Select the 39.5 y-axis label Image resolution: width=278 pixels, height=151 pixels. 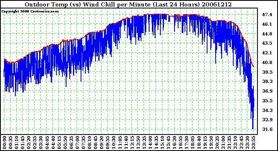point(267,72)
